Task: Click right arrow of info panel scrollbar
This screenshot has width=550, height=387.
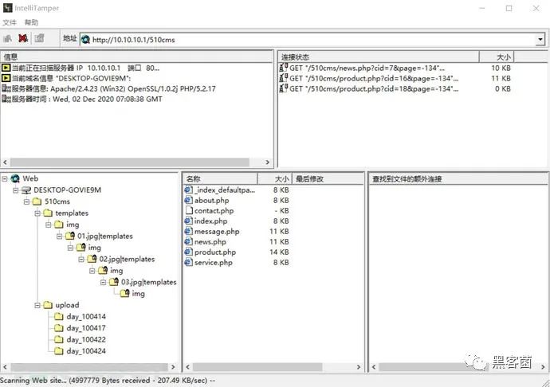Action: [267, 162]
